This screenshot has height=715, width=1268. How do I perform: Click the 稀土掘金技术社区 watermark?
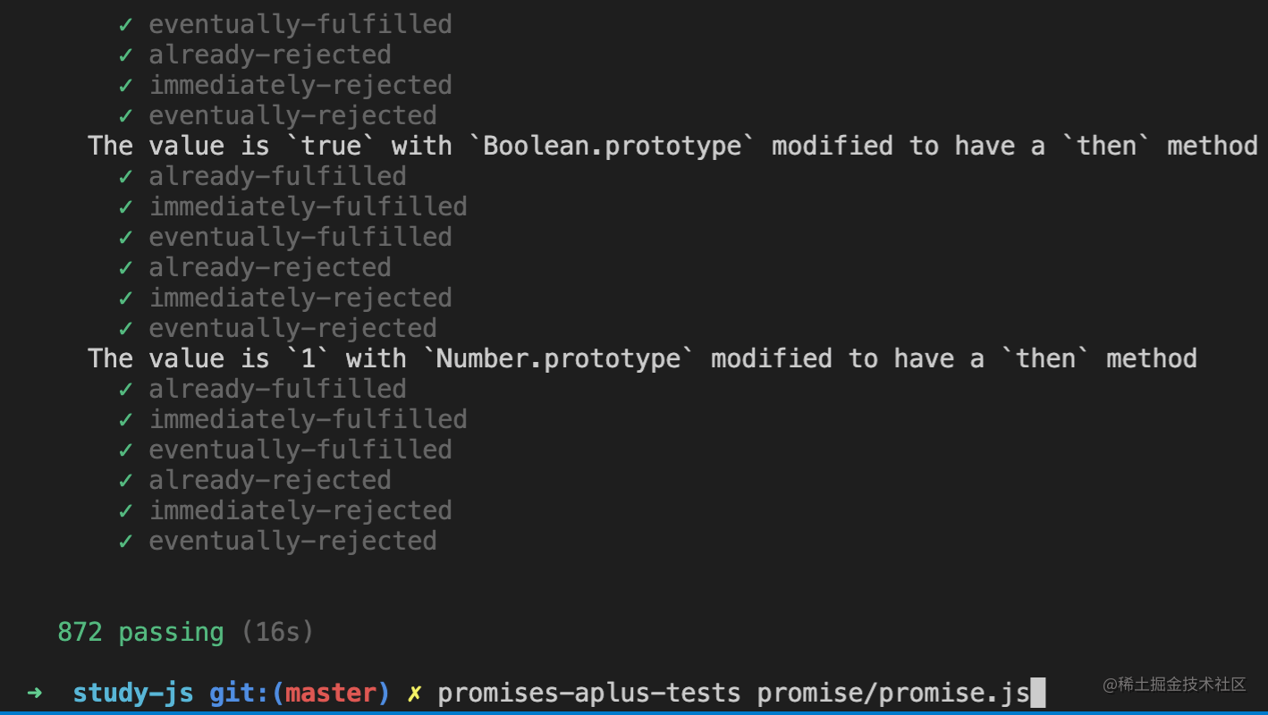point(1174,685)
